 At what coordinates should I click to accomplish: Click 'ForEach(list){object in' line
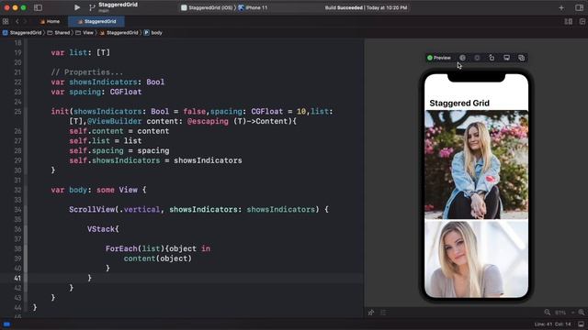point(158,248)
